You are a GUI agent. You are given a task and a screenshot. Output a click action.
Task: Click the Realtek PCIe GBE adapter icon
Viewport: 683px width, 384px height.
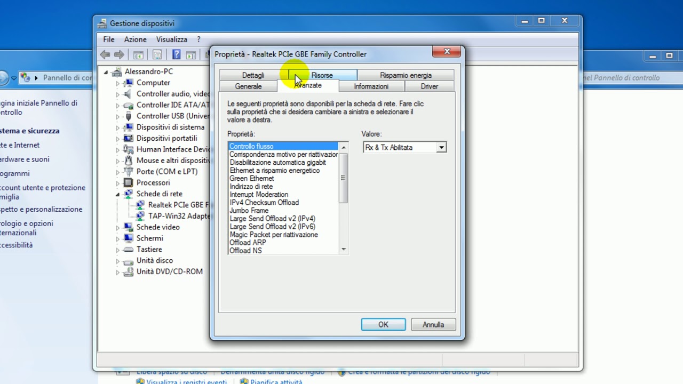[140, 205]
